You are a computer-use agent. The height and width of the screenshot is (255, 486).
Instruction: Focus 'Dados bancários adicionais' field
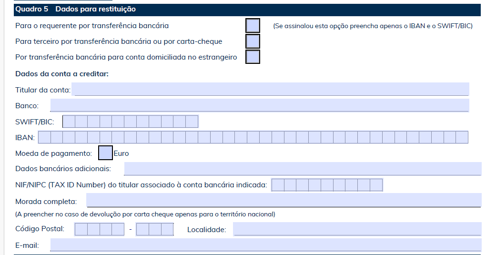tap(303, 168)
